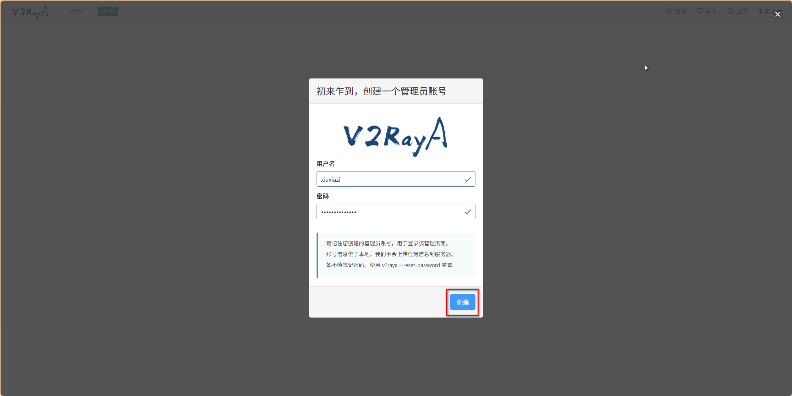Focus the masked 密码 input field

click(388, 212)
